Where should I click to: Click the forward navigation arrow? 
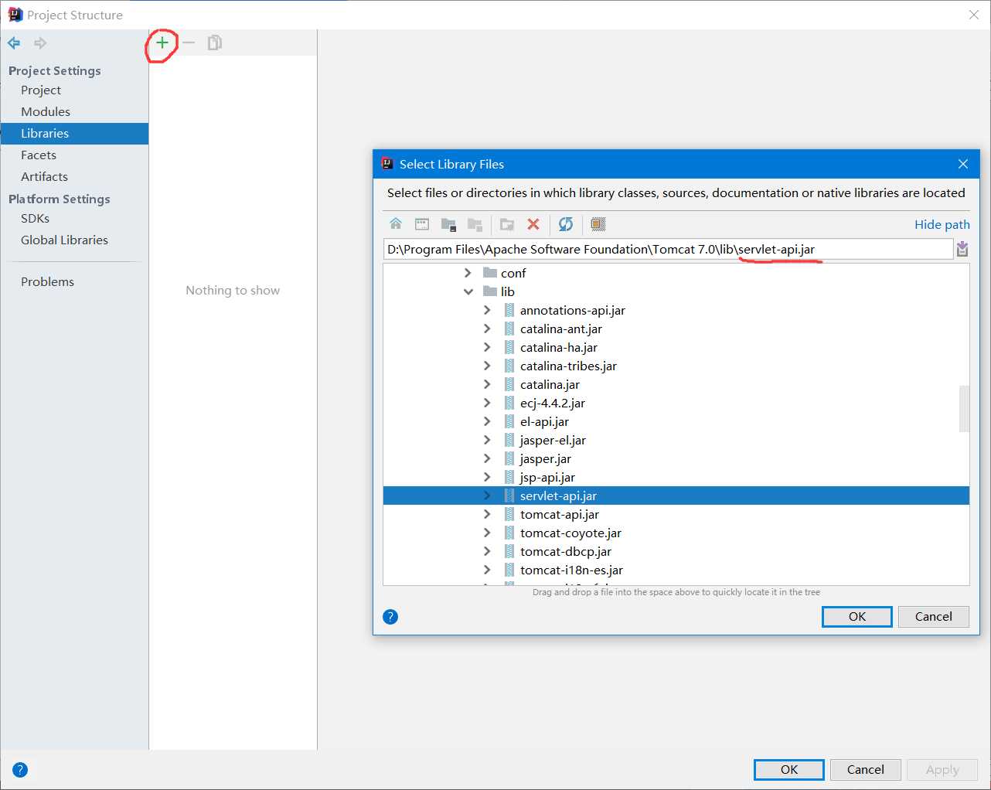[40, 43]
